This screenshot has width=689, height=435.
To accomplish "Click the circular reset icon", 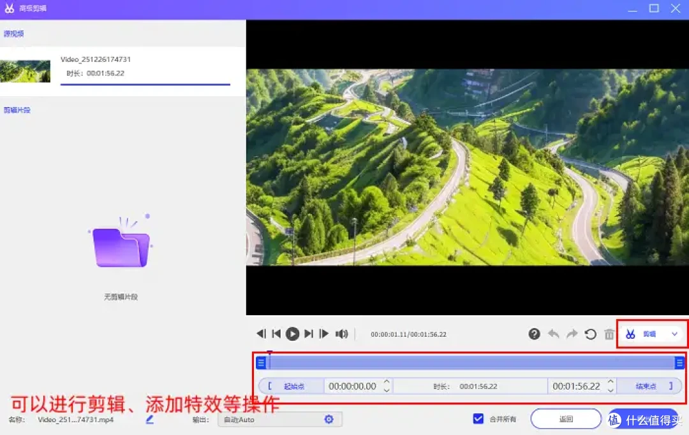I will [591, 334].
